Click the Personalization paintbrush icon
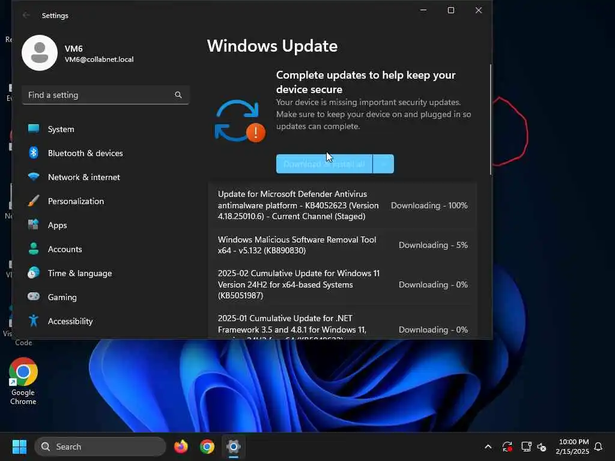The width and height of the screenshot is (615, 461). [34, 200]
